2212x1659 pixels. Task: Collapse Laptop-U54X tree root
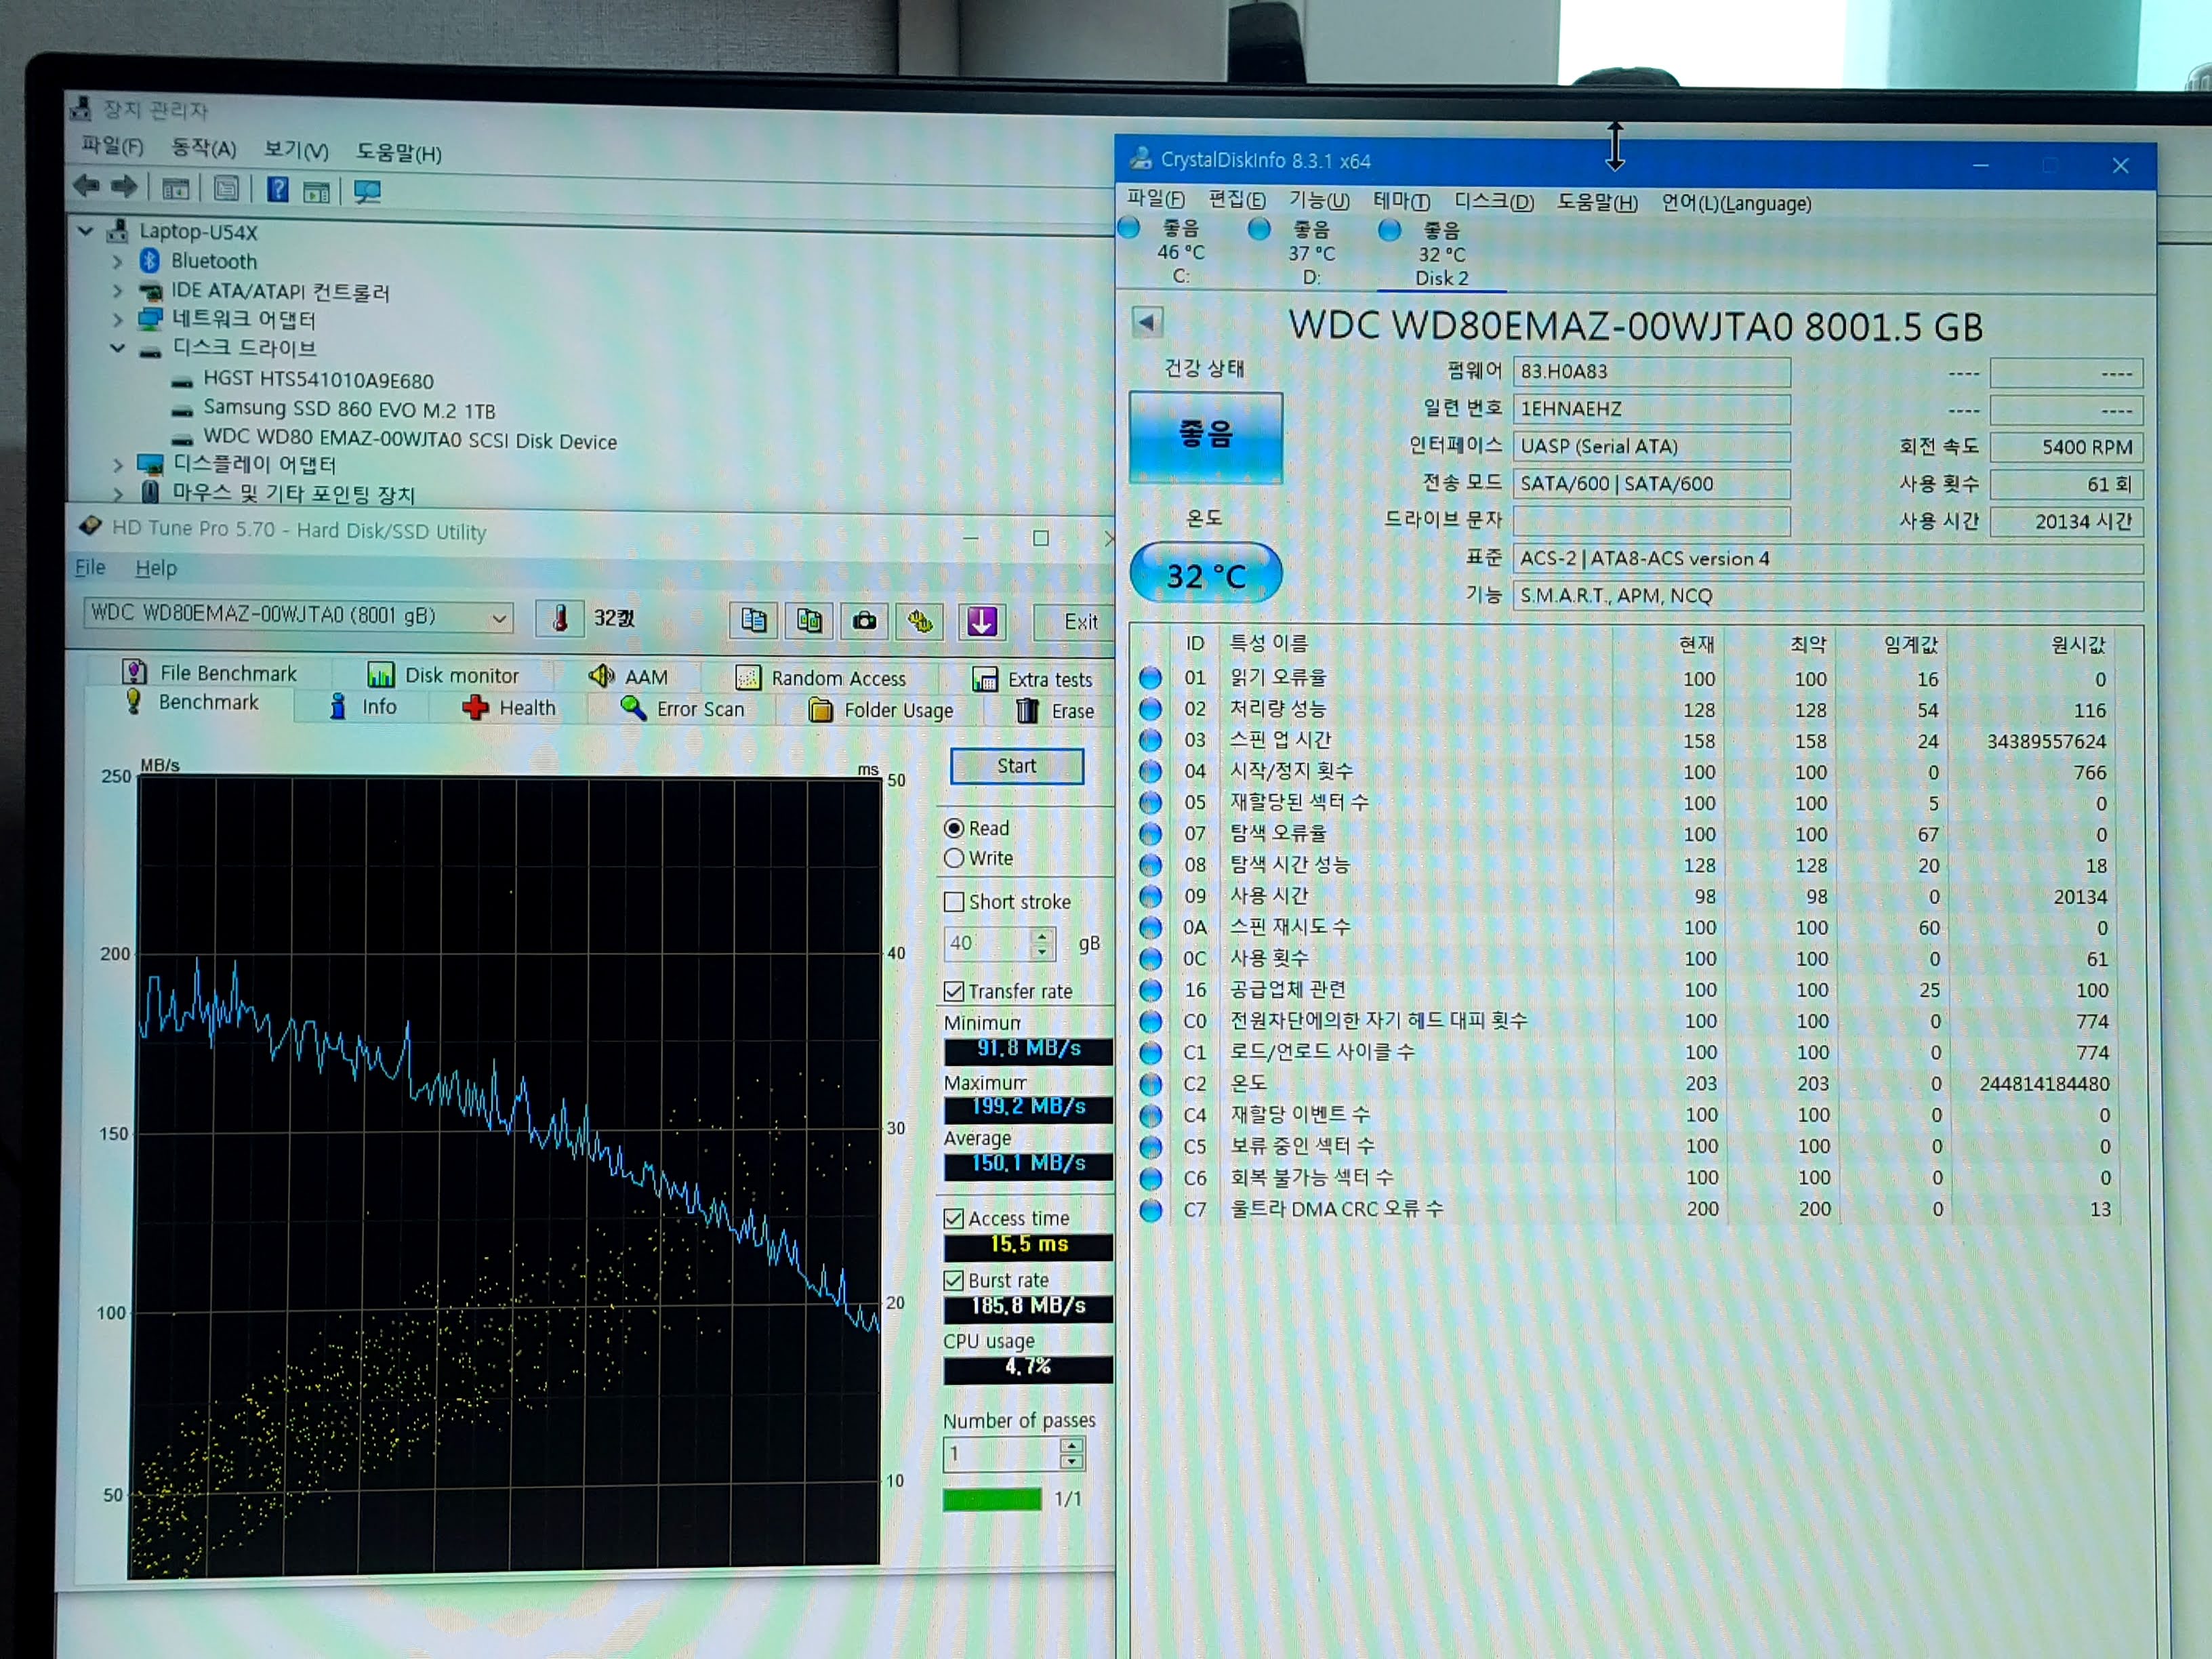pyautogui.click(x=86, y=231)
